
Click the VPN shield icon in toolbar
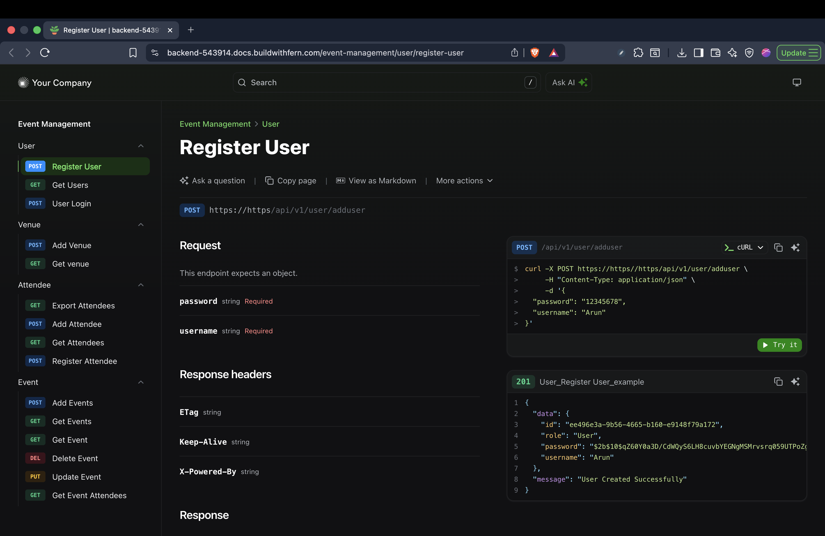[x=749, y=53]
